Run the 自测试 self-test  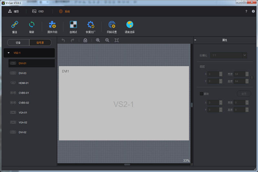74,25
